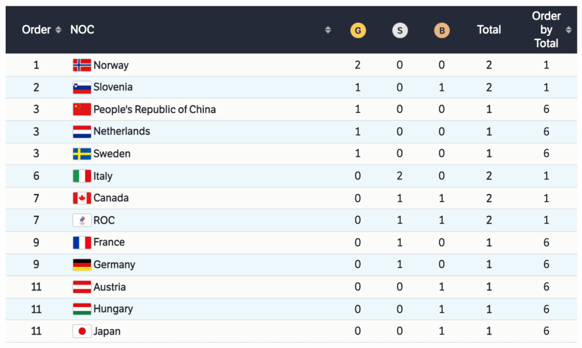Click the Canada flag icon
The height and width of the screenshot is (348, 582).
pyautogui.click(x=82, y=198)
